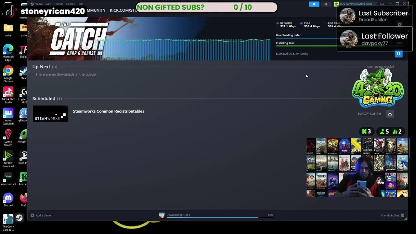Switch to the Community tab
Image resolution: width=416 pixels, height=234 pixels.
coord(96,10)
